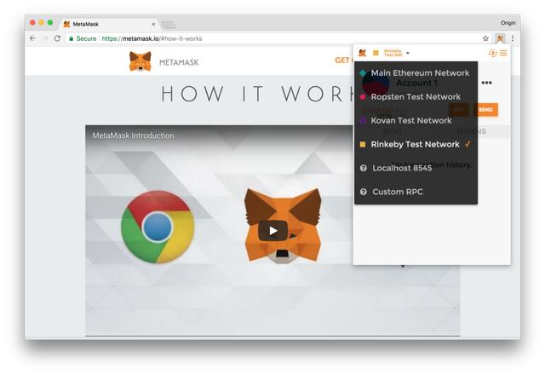Select the MetaMask browser tab
This screenshot has width=545, height=375.
[x=110, y=24]
